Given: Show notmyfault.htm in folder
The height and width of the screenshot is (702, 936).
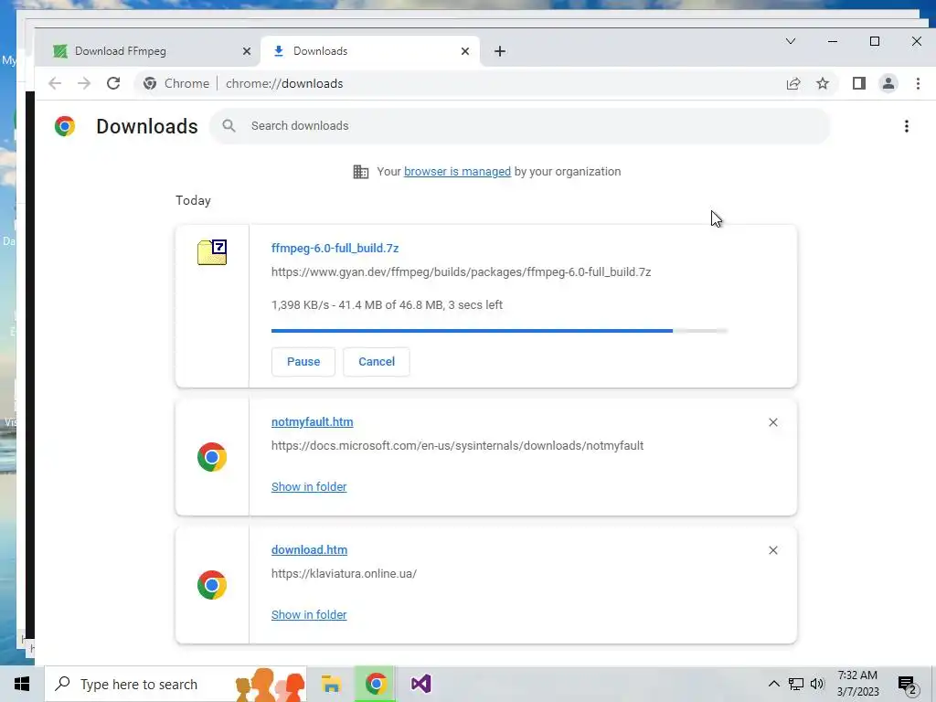Looking at the screenshot, I should [x=309, y=487].
